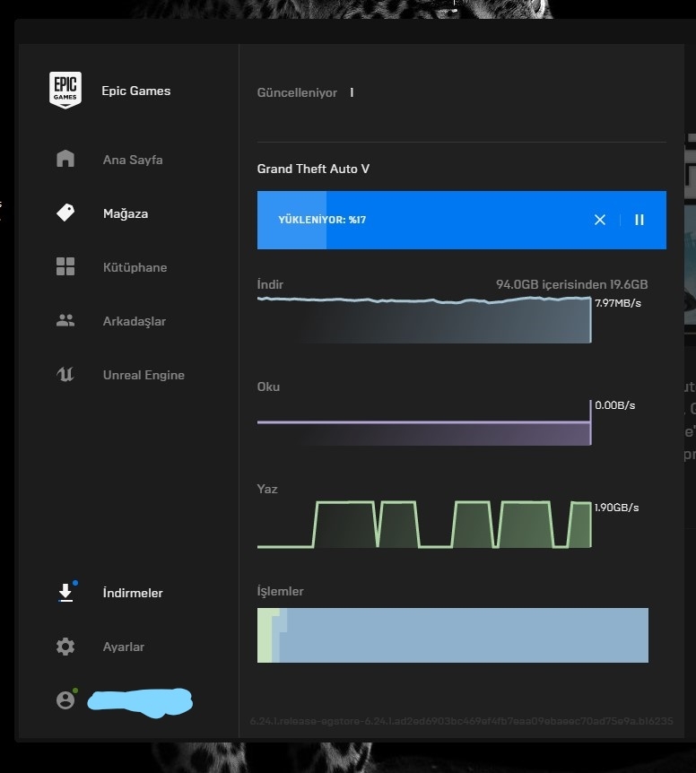Image resolution: width=696 pixels, height=773 pixels.
Task: Open the Mağaza store section
Action: click(x=126, y=214)
